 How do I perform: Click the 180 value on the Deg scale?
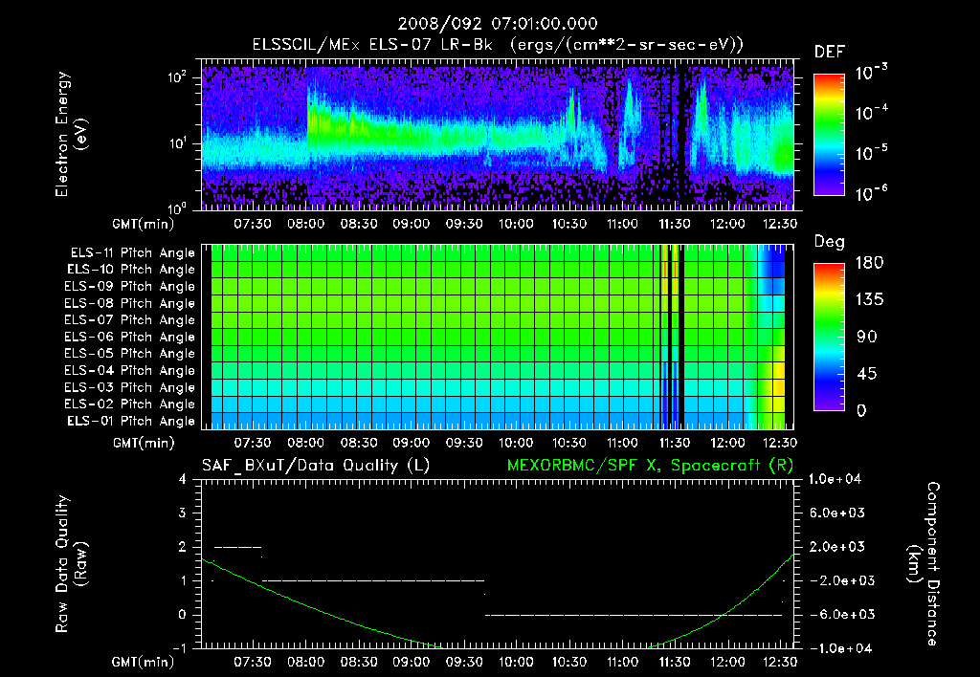[x=869, y=263]
